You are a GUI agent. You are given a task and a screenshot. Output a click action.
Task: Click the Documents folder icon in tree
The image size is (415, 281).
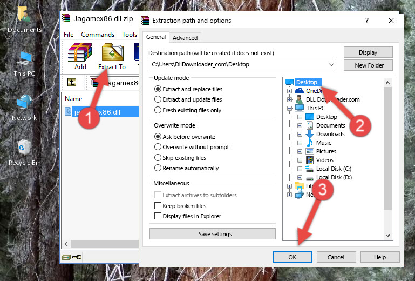pyautogui.click(x=309, y=125)
